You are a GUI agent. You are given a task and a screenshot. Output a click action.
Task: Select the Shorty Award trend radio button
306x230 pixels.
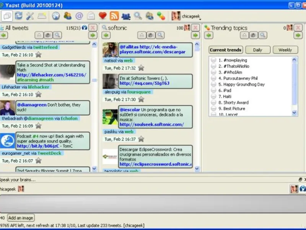(x=214, y=102)
